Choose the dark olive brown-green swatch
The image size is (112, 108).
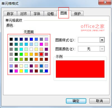point(31,59)
